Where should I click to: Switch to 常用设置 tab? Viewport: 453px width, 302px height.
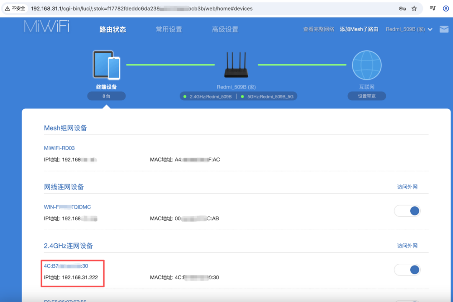169,29
